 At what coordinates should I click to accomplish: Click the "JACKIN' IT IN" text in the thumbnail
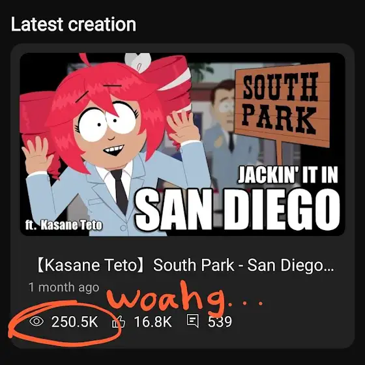(x=287, y=175)
